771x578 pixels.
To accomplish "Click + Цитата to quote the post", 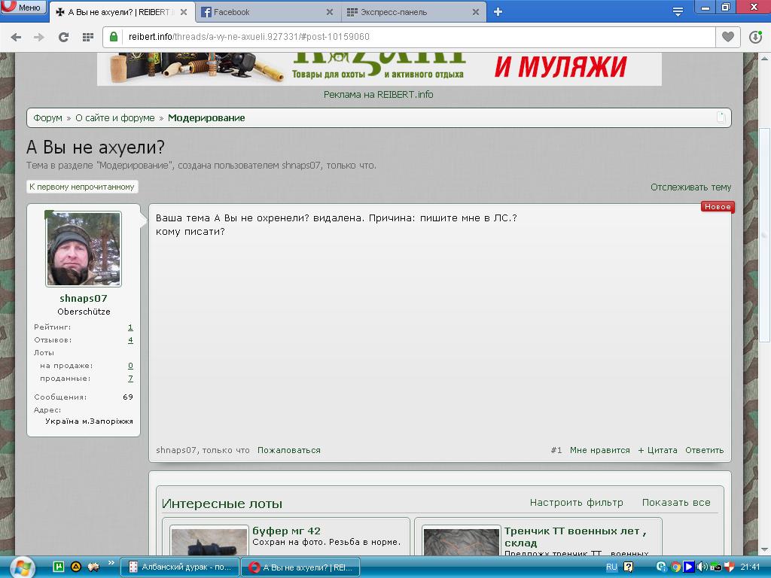I will pyautogui.click(x=657, y=450).
